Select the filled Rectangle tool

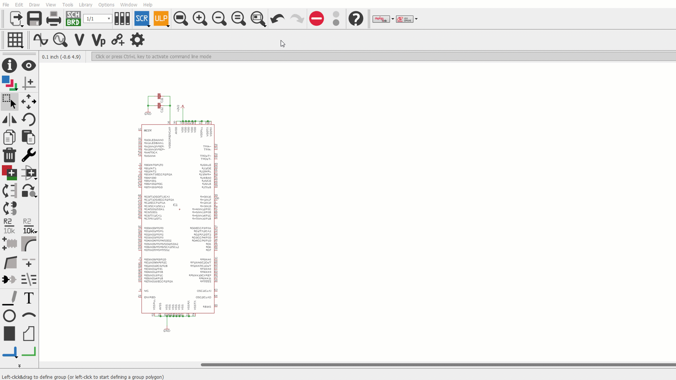tap(10, 334)
